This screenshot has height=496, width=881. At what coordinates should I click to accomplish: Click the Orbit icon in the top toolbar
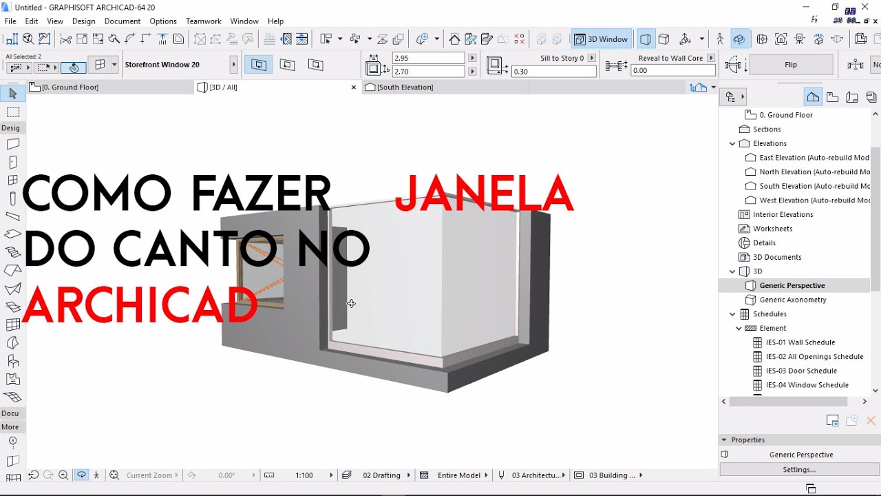(739, 39)
